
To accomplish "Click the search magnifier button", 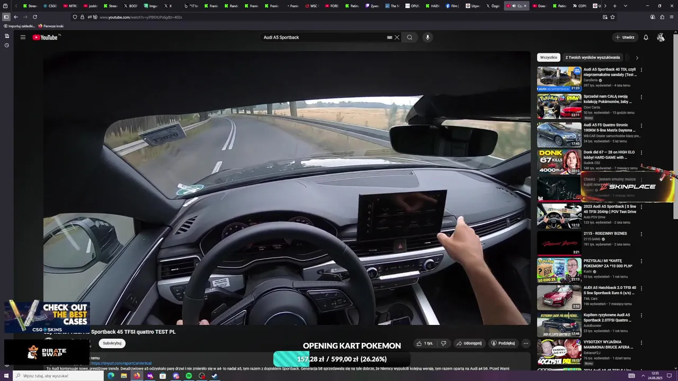I will click(x=409, y=38).
